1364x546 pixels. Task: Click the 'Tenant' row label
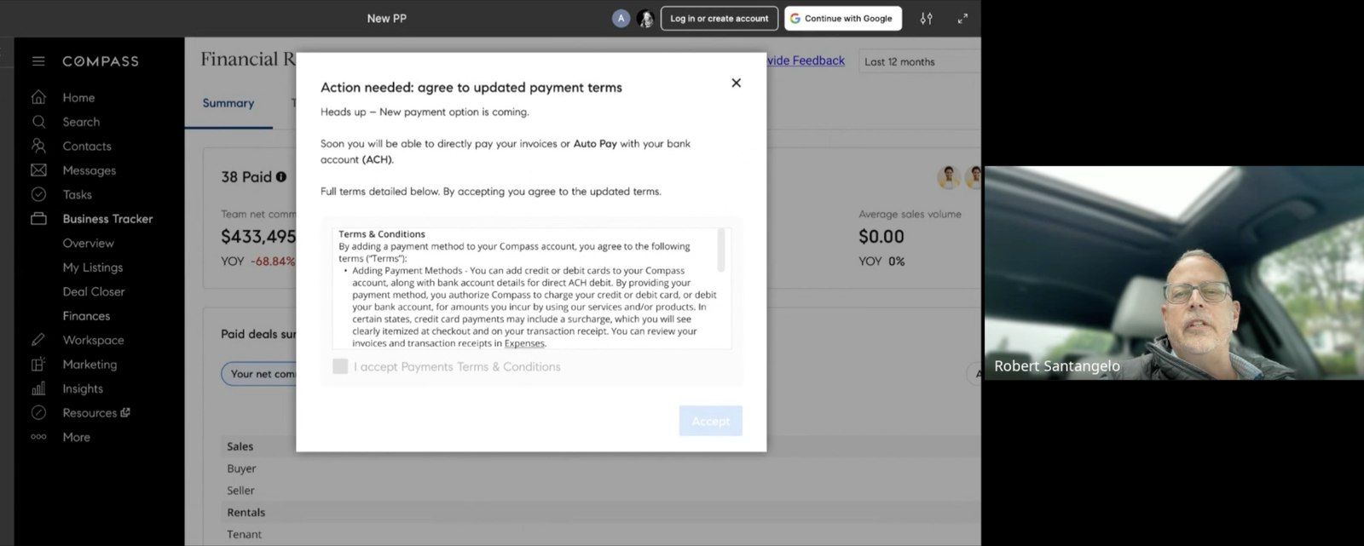244,535
